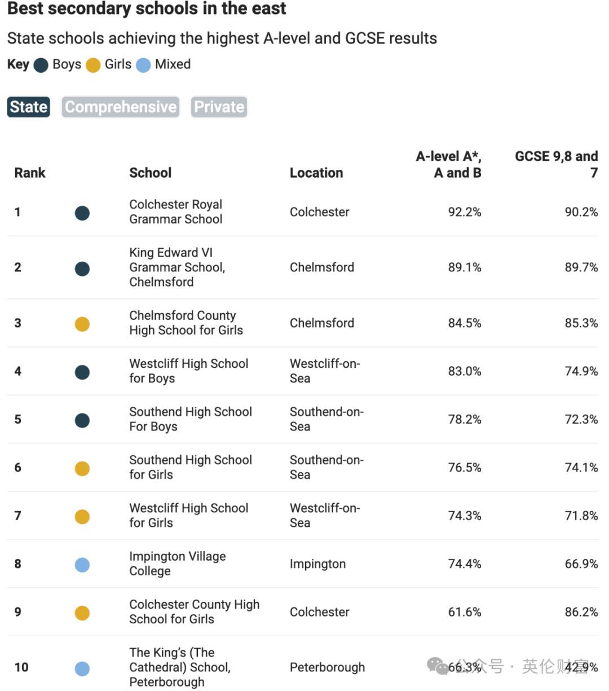Image resolution: width=609 pixels, height=691 pixels.
Task: Open the Private schools tab
Action: coord(219,107)
